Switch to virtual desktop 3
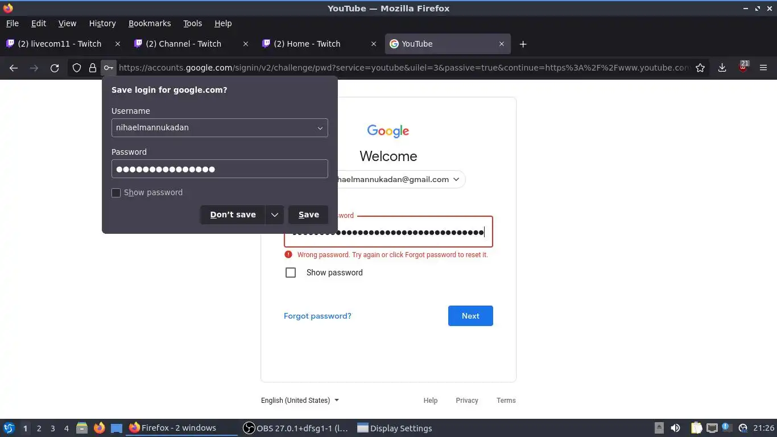Screen dimensions: 777x437 pyautogui.click(x=53, y=428)
